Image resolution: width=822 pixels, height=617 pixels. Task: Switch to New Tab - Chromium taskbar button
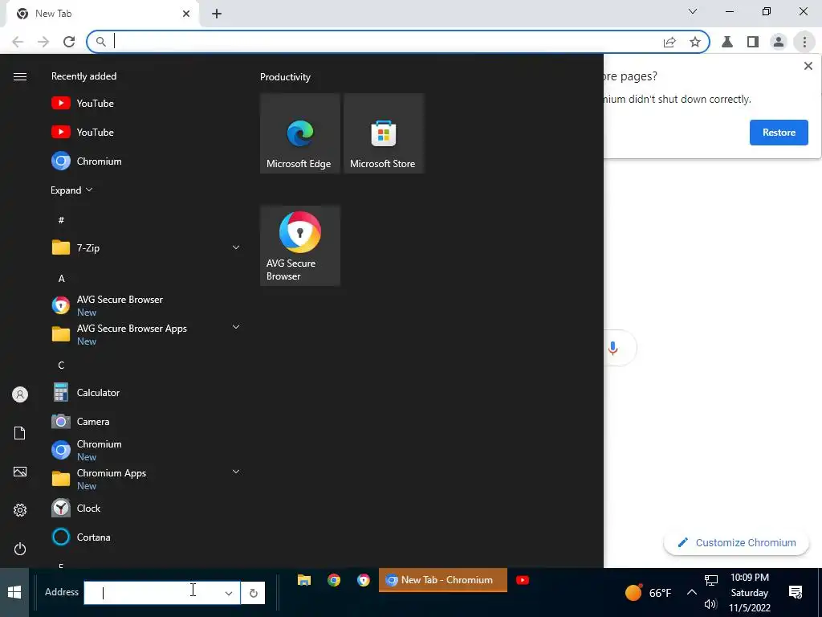coord(443,580)
